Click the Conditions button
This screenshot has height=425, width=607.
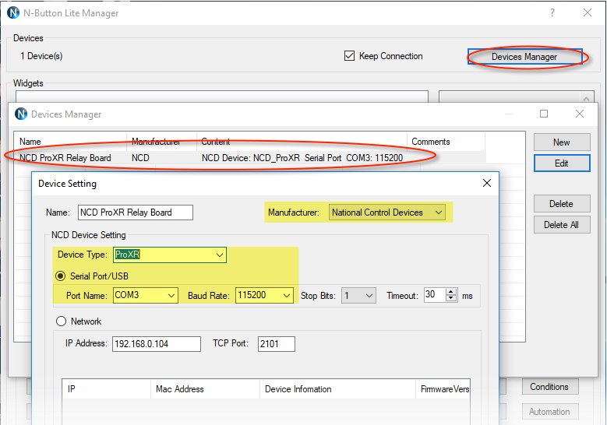pos(550,387)
